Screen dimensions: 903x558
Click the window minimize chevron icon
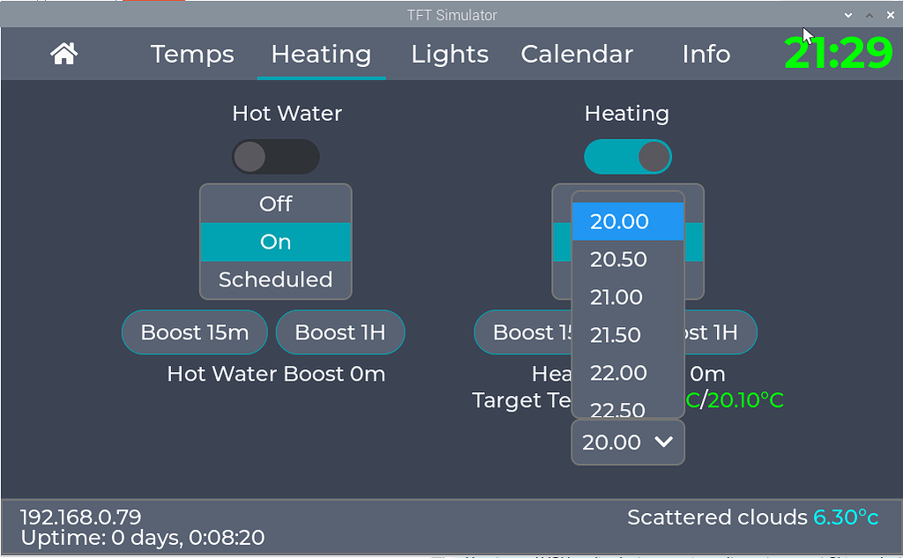(x=848, y=16)
